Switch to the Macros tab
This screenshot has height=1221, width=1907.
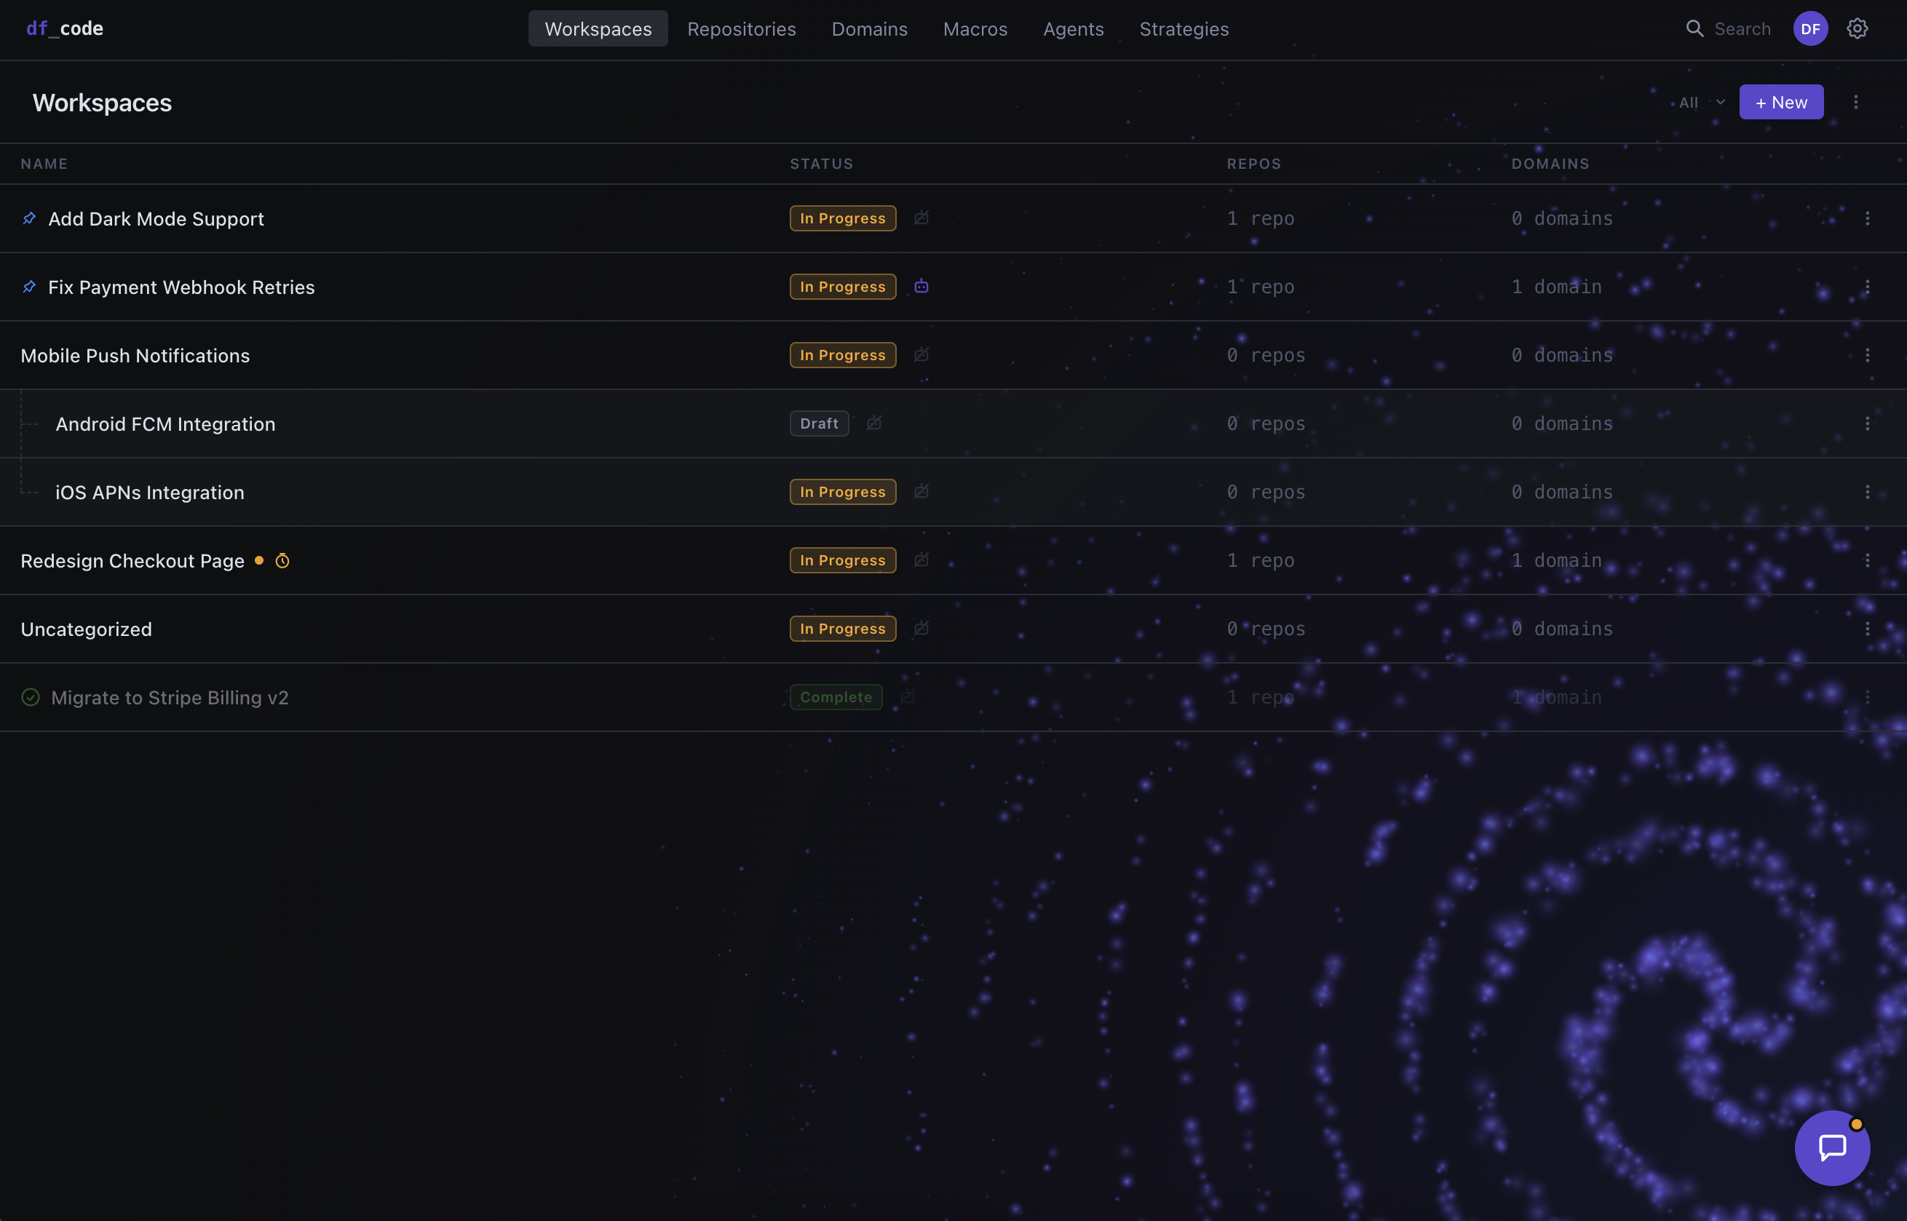tap(975, 28)
